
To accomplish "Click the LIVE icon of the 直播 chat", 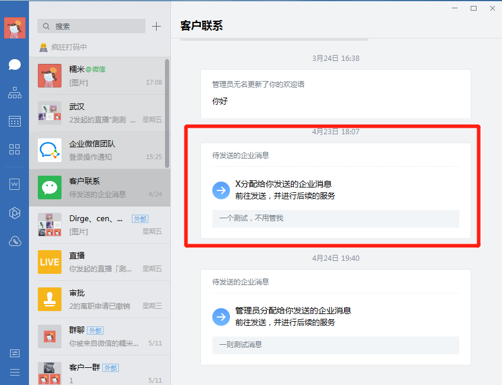I will pos(50,261).
